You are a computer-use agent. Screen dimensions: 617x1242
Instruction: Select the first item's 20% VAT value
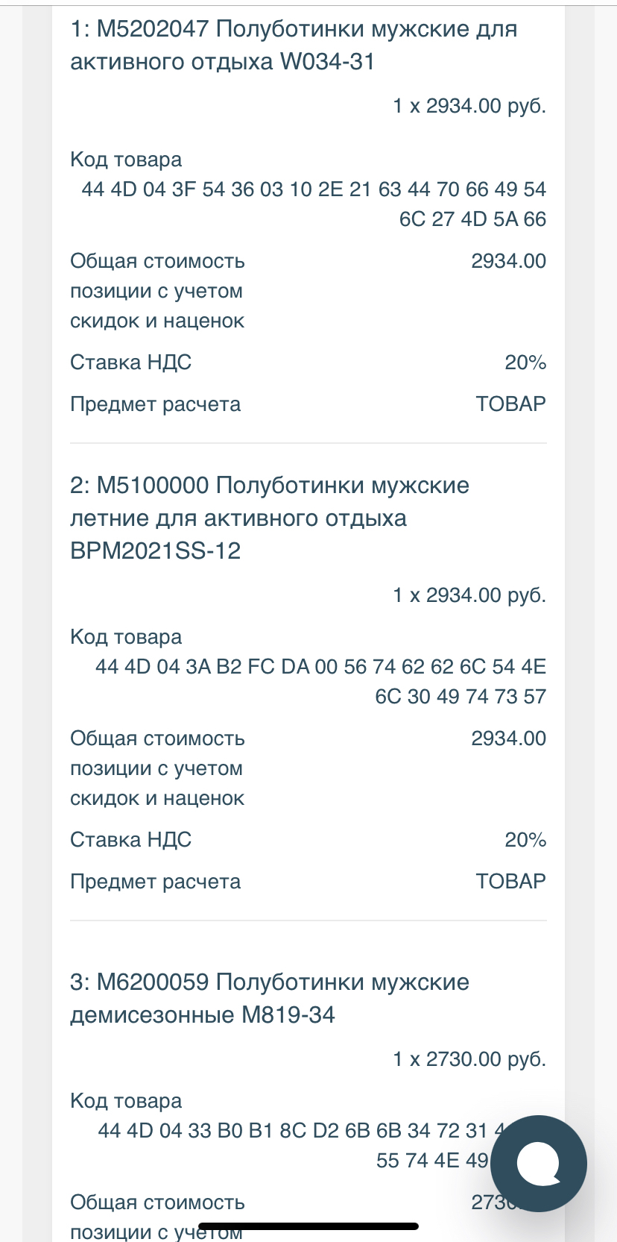(x=525, y=363)
